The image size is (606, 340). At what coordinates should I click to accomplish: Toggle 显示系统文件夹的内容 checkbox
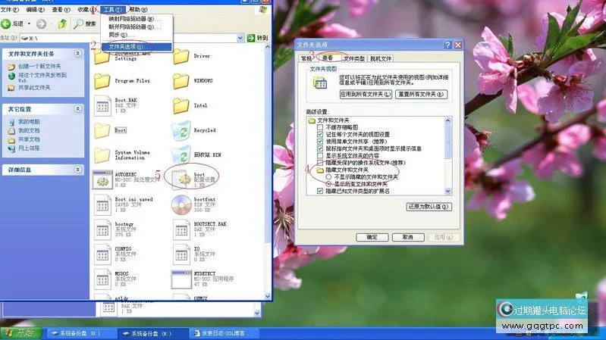point(320,155)
